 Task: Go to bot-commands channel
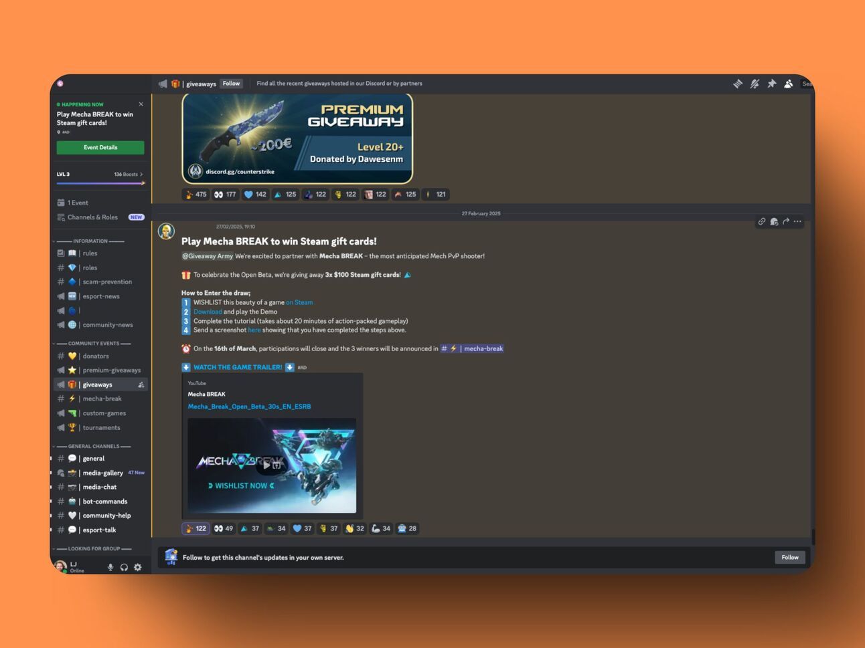point(100,502)
